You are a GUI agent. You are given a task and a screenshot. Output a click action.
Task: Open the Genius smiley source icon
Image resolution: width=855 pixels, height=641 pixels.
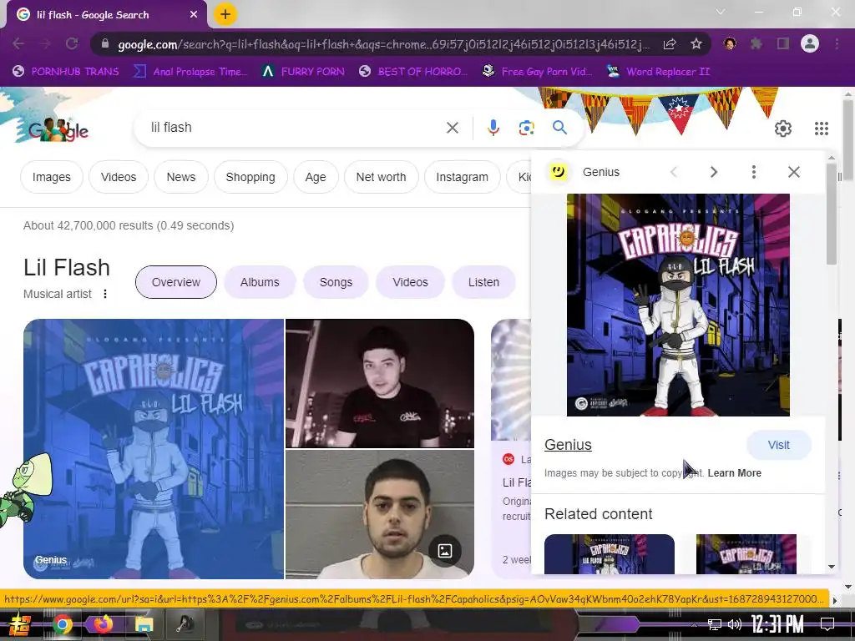tap(558, 172)
